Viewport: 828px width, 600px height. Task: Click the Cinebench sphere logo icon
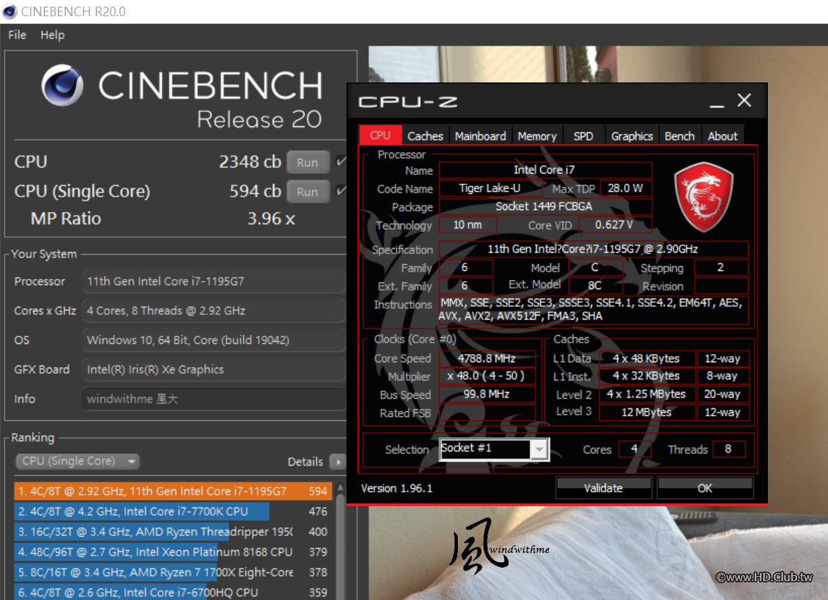[x=63, y=86]
